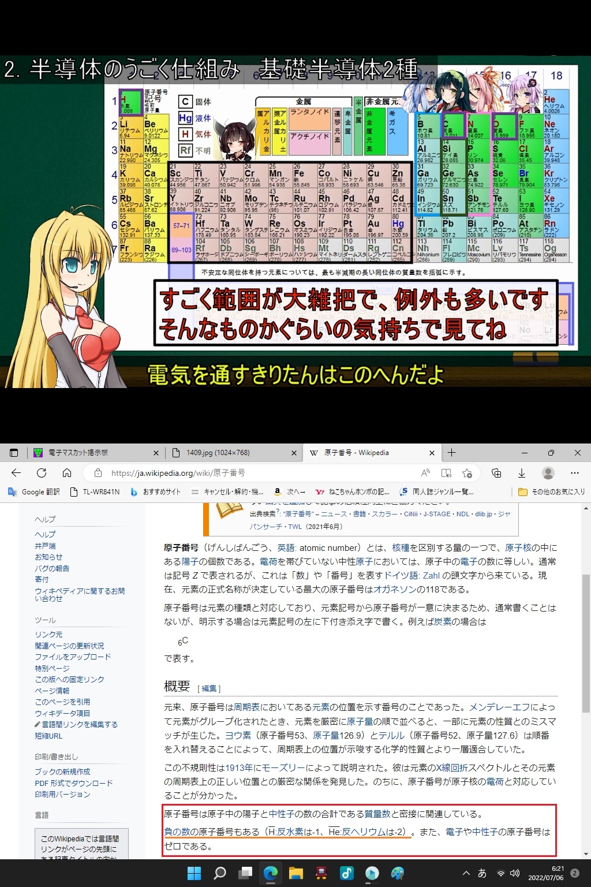The image size is (591, 887).
Task: Open the Windows Start menu
Action: point(194,873)
